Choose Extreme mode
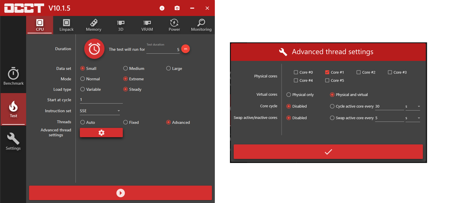This screenshot has height=203, width=459. 134,79
